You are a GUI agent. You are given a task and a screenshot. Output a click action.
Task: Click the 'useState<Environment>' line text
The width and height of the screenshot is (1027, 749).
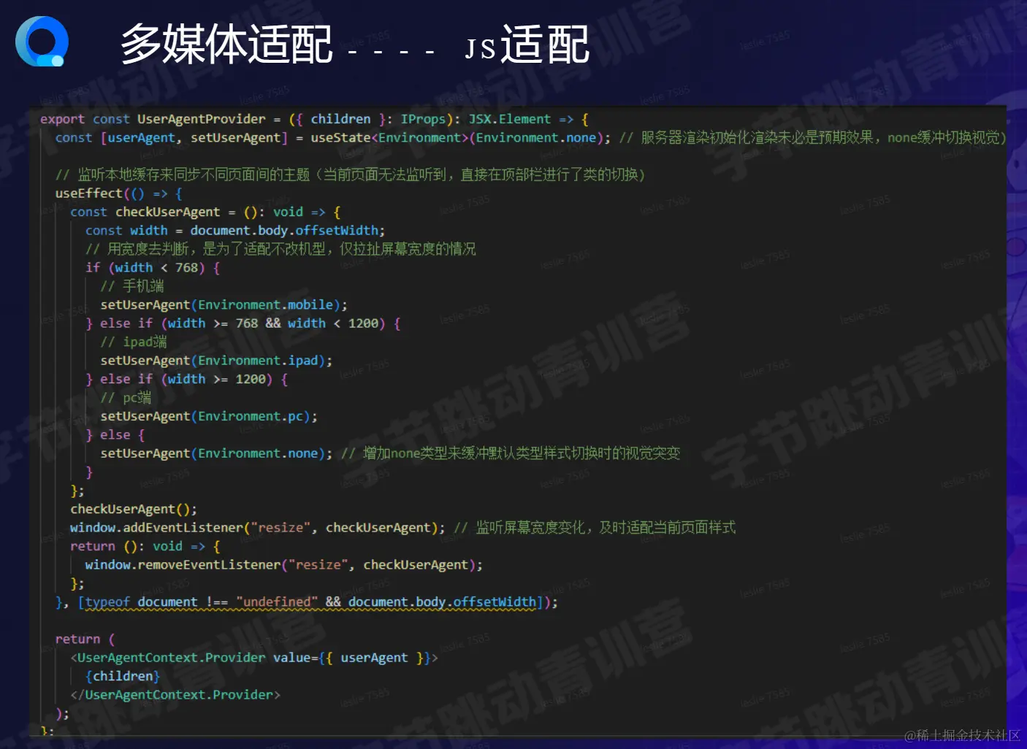pyautogui.click(x=332, y=138)
